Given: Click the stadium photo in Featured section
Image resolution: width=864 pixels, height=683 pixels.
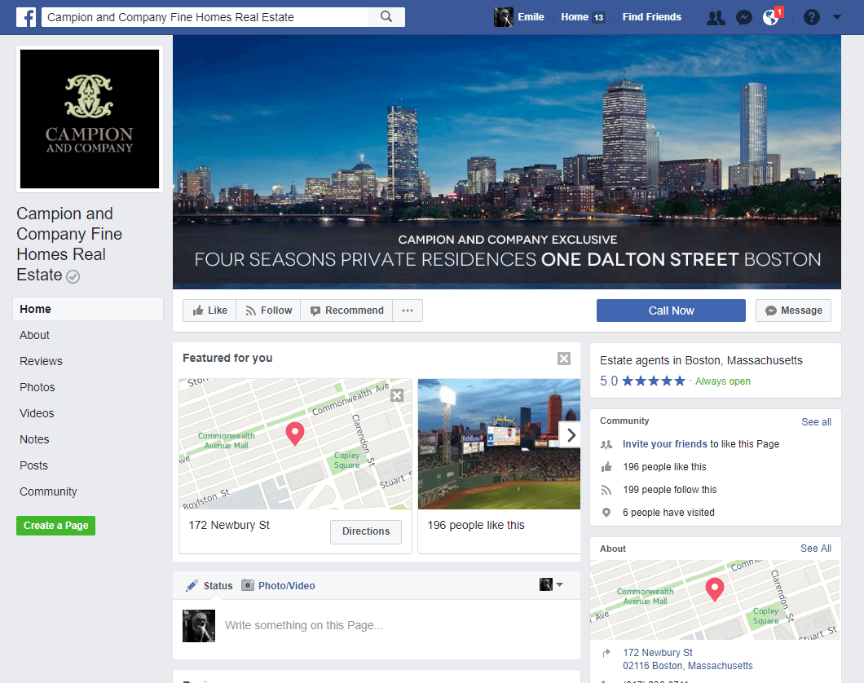Looking at the screenshot, I should [499, 444].
